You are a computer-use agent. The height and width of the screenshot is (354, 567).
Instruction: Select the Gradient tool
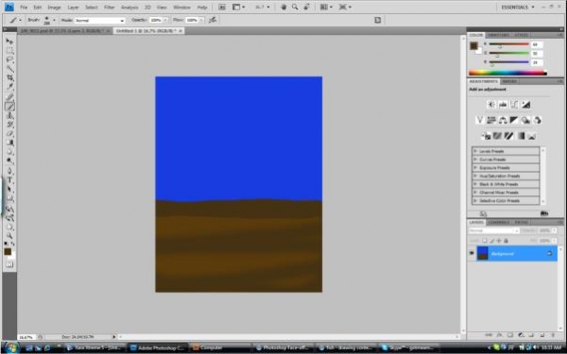point(9,143)
